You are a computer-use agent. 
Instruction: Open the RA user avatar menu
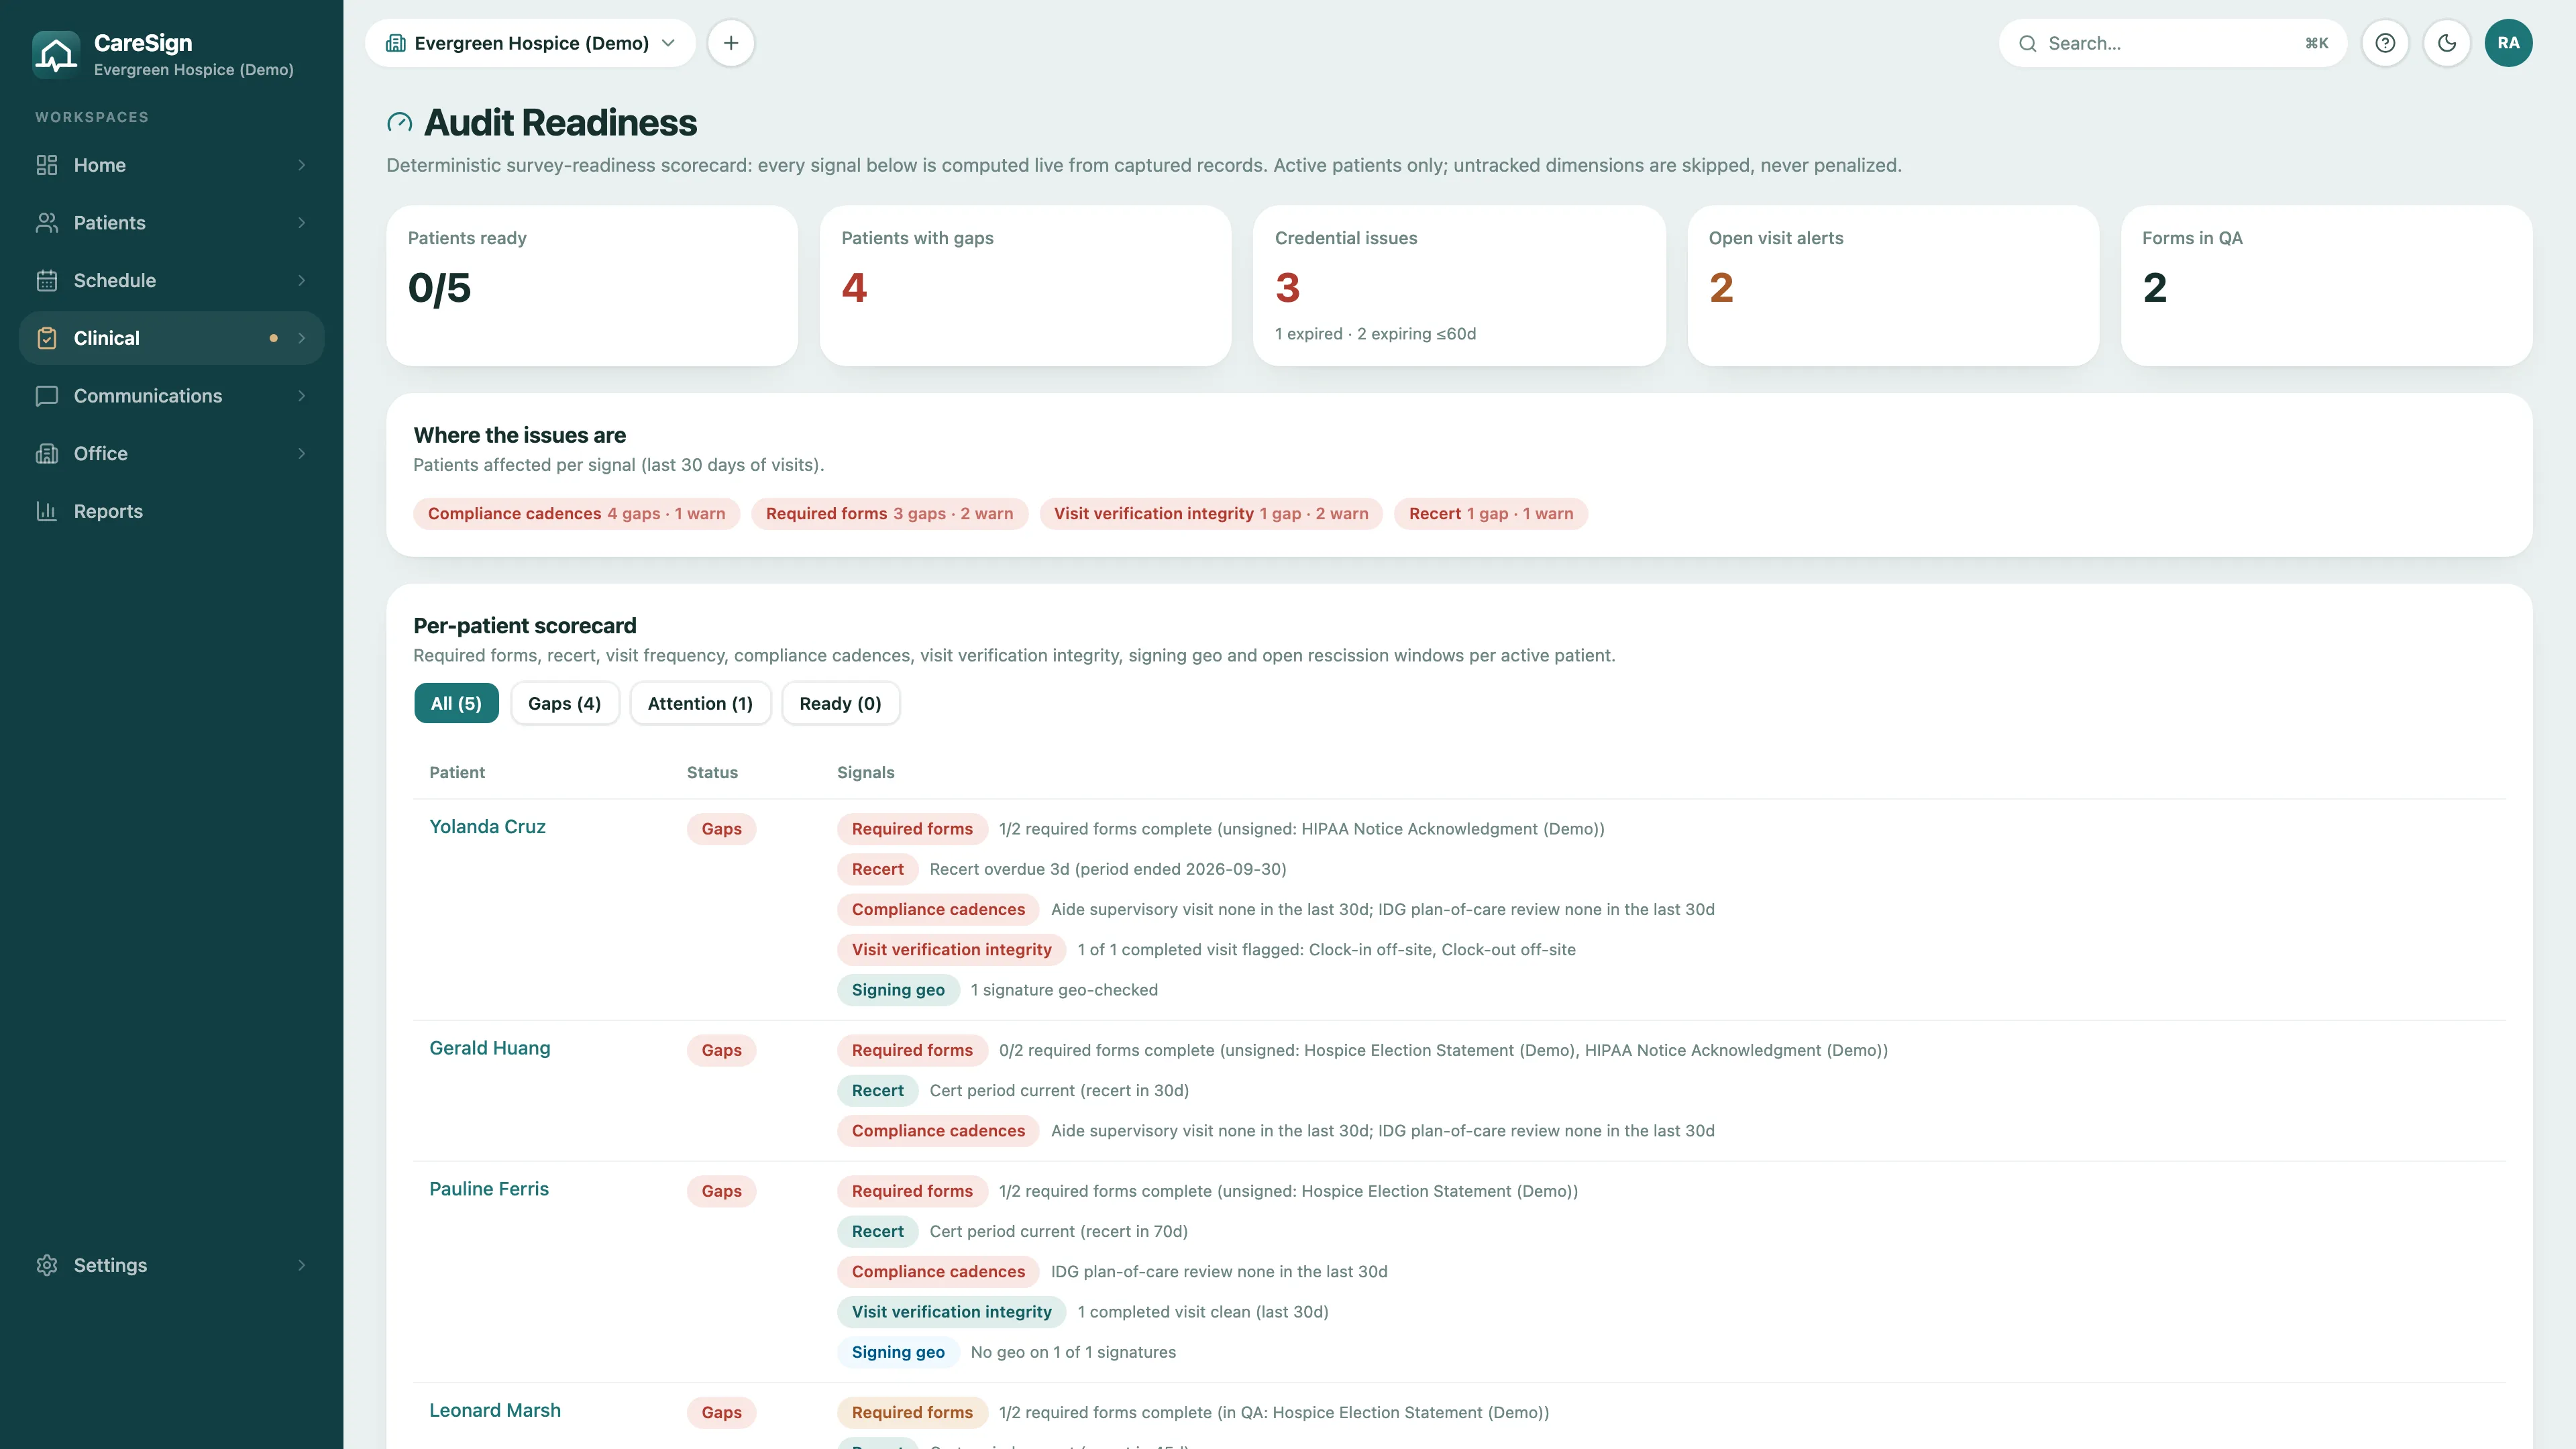pos(2508,43)
